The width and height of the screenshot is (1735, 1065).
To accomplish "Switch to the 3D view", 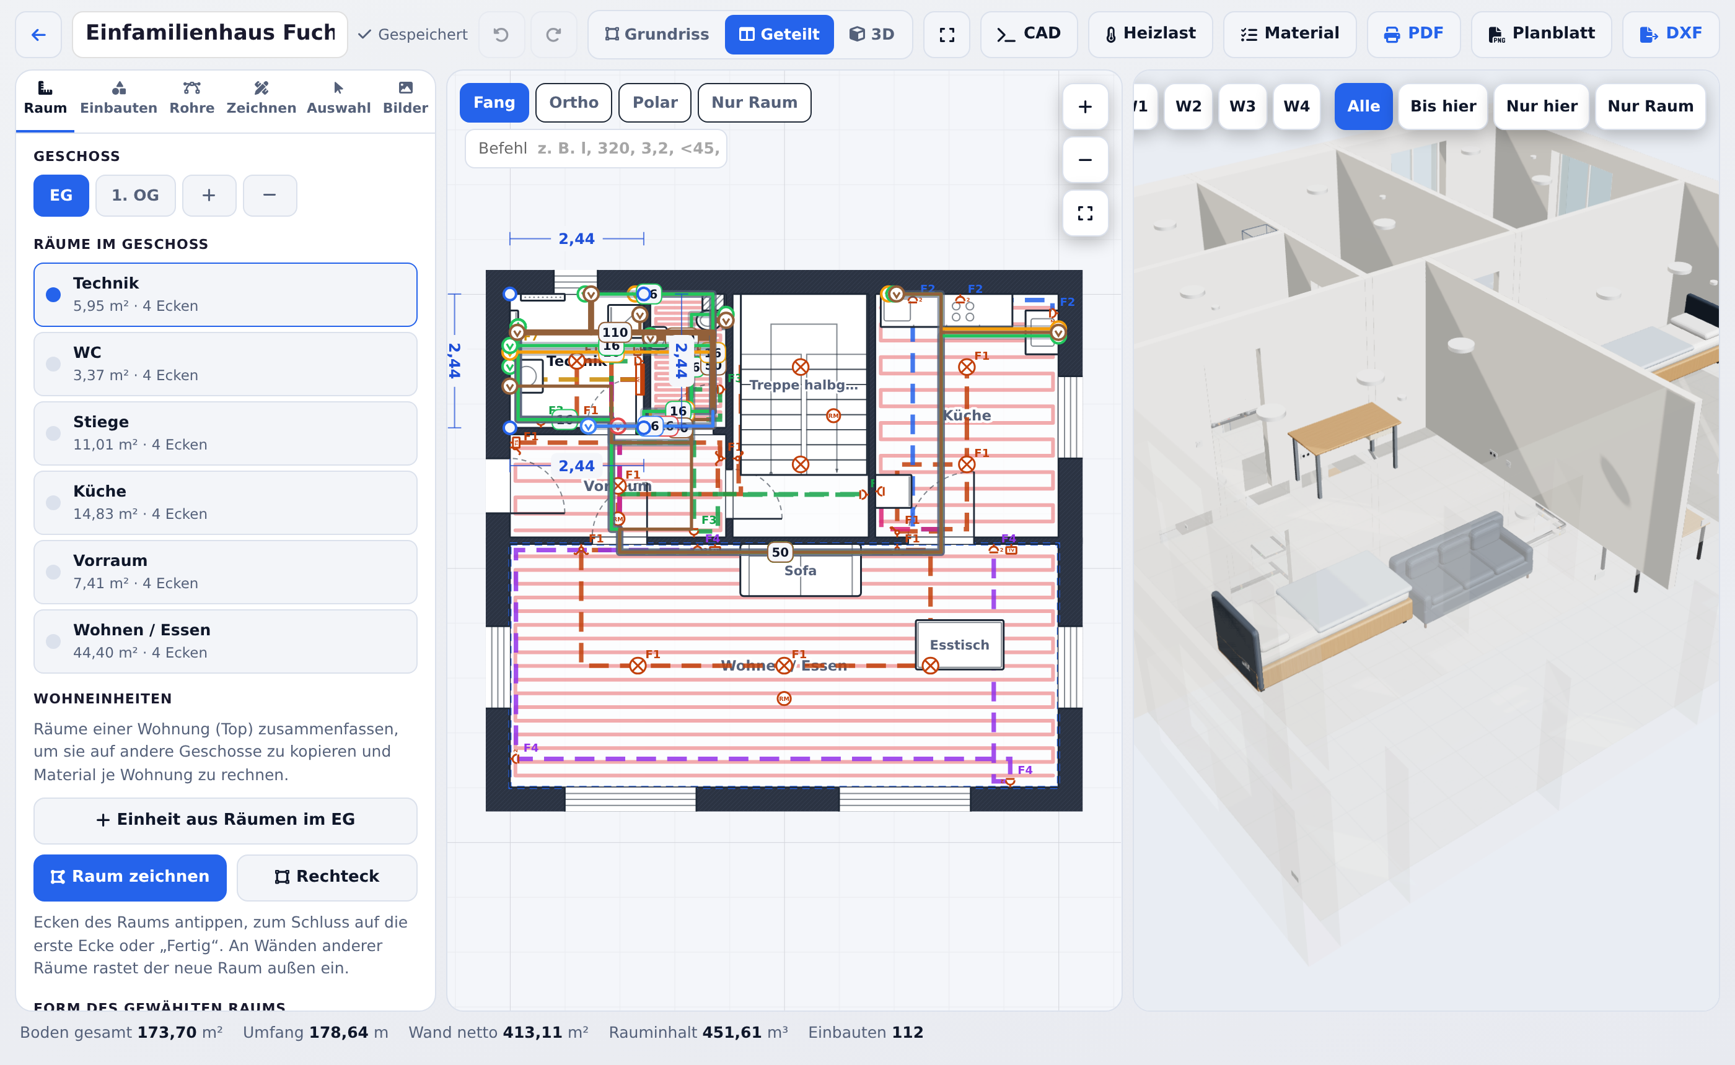I will [x=872, y=34].
